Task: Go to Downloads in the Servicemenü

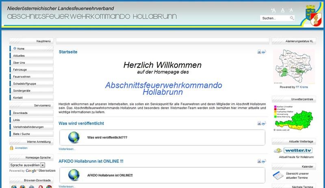Action: 20,113
